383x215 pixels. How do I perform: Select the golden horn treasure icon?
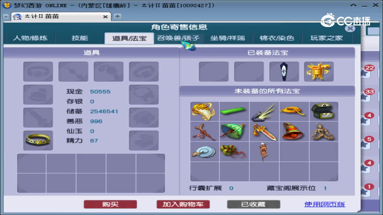coord(204,111)
